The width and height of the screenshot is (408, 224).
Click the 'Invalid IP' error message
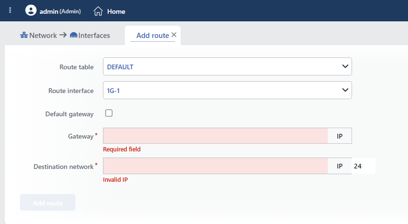coord(115,179)
